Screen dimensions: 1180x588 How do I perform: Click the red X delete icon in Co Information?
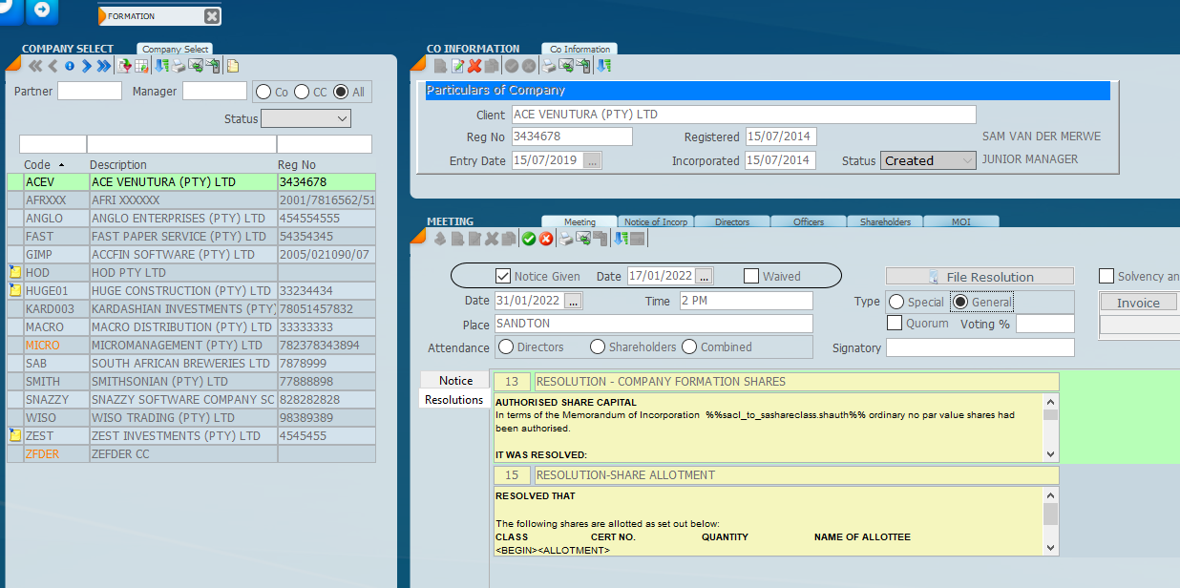pyautogui.click(x=474, y=66)
